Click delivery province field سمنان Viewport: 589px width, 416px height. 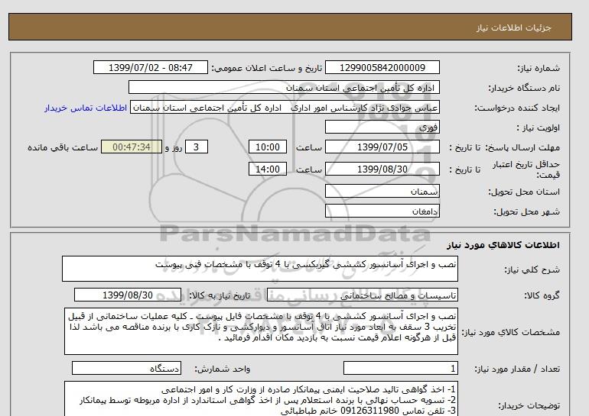pos(382,191)
